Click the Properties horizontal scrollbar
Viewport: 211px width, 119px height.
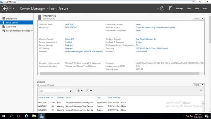point(120,73)
